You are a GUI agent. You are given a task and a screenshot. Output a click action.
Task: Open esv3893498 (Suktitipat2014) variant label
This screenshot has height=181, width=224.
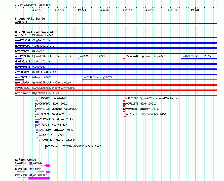click(x=35, y=72)
